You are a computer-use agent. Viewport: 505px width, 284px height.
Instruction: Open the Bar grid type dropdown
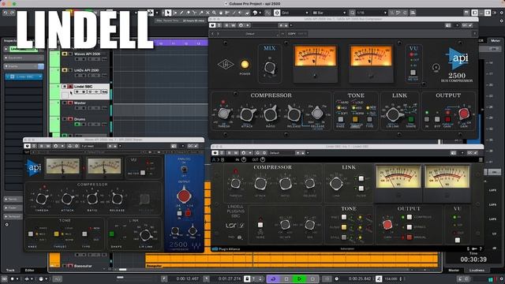click(329, 13)
